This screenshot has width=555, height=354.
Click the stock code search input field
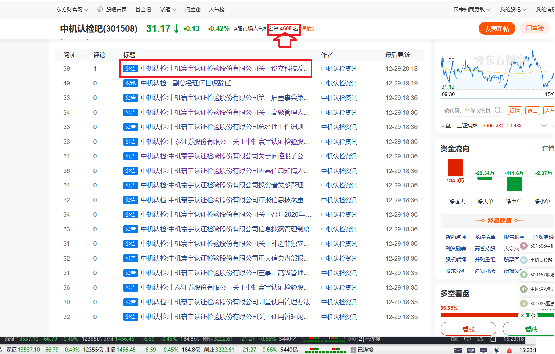coord(467,111)
